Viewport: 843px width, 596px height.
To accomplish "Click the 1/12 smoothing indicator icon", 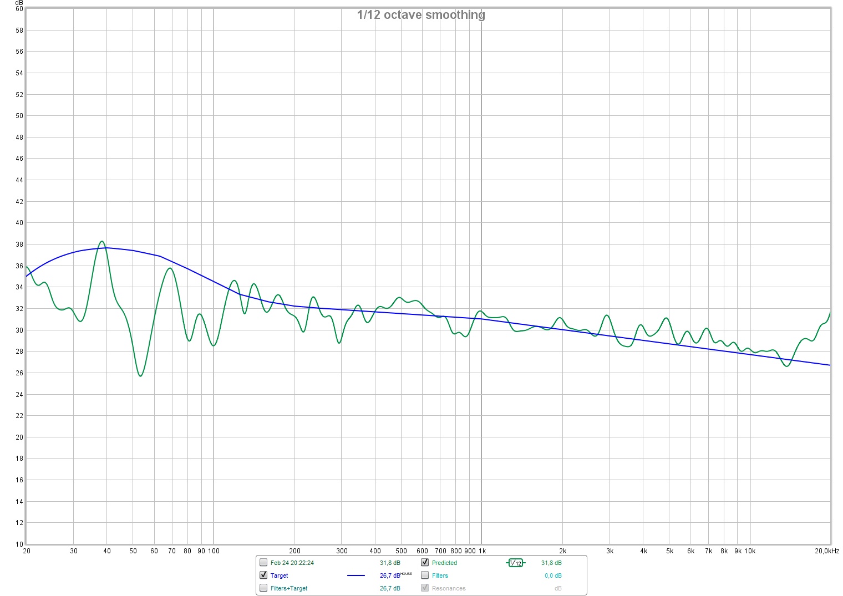I will coord(515,563).
